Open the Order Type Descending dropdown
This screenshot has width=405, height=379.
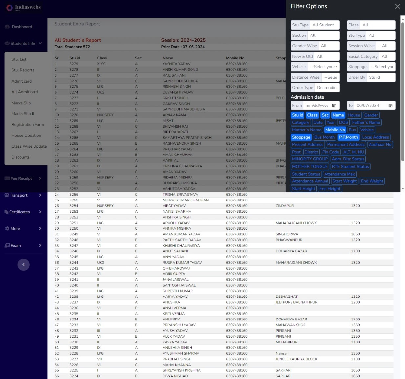327,88
